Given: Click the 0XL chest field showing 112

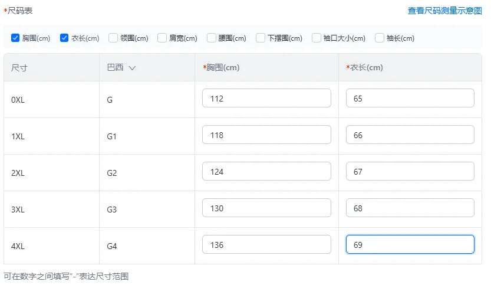Looking at the screenshot, I should click(x=266, y=99).
